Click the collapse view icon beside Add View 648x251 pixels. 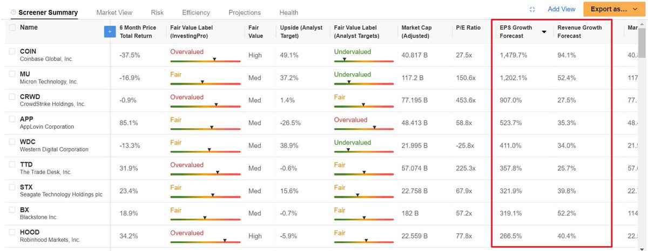(x=532, y=9)
